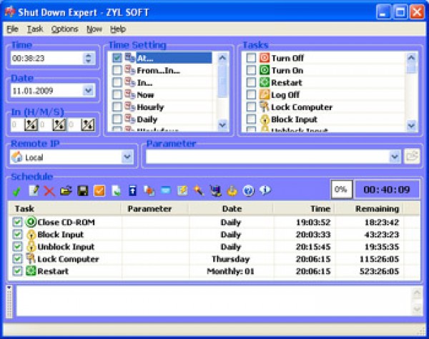The image size is (429, 339).
Task: Click the red Turn Off power icon
Action: (265, 58)
